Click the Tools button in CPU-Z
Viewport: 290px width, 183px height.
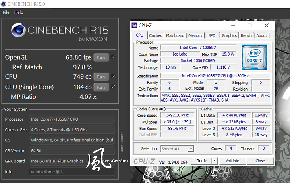(x=202, y=160)
